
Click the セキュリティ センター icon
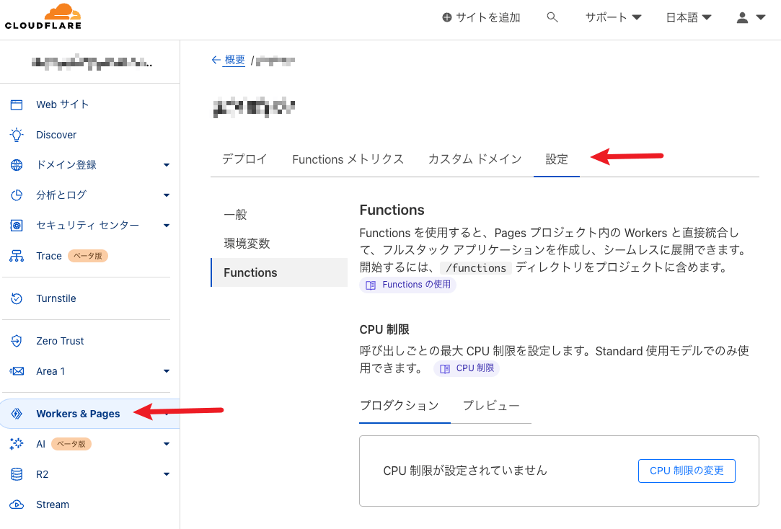click(17, 226)
